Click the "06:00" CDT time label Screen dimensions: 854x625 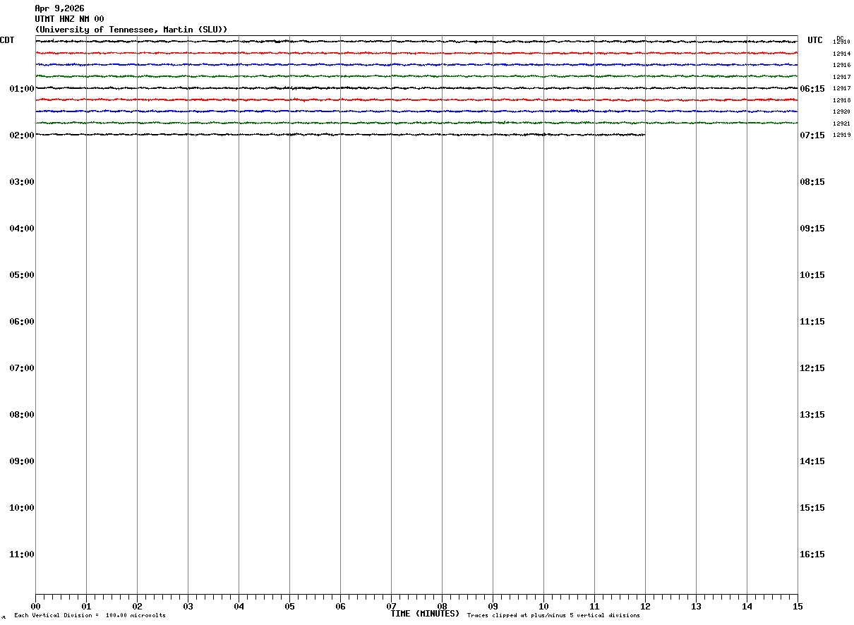pyautogui.click(x=22, y=322)
